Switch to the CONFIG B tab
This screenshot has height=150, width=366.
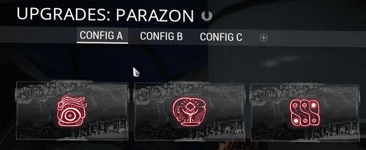pos(161,36)
